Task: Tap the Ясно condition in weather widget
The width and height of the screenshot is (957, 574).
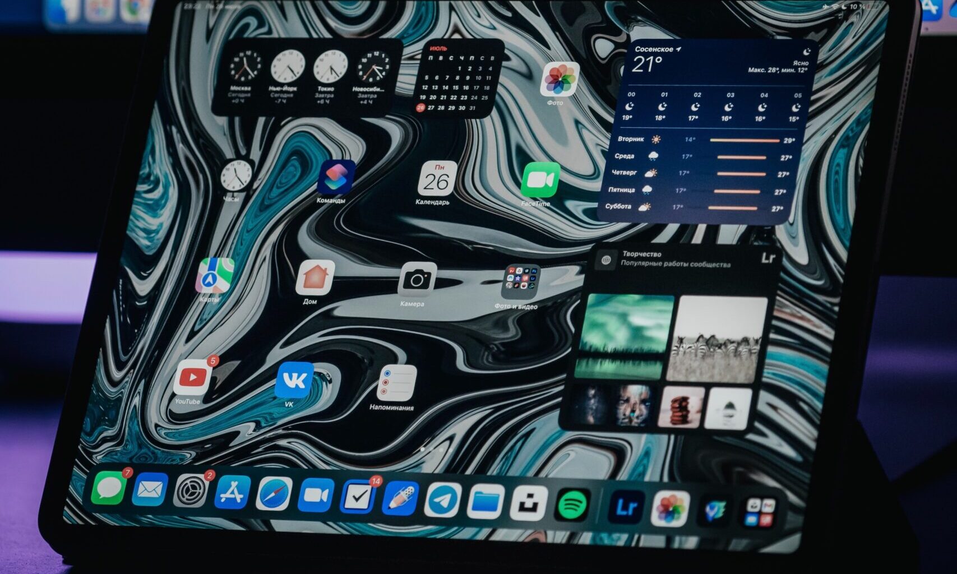Action: coord(801,62)
